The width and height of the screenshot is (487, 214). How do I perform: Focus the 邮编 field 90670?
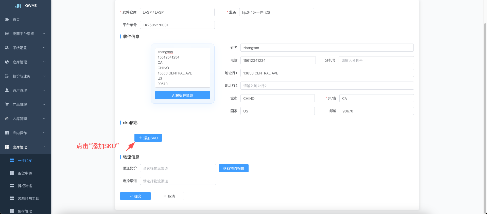click(x=377, y=111)
